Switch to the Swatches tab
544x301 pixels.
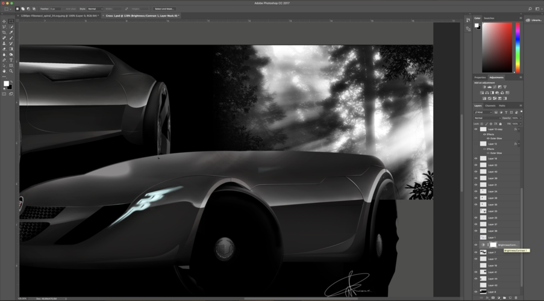[489, 18]
